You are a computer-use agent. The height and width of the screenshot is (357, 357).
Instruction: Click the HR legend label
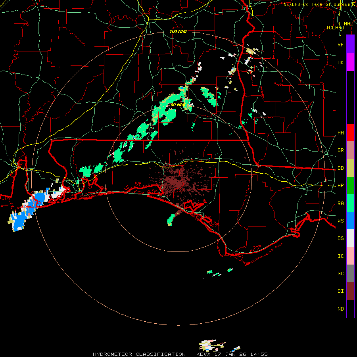tap(340, 186)
